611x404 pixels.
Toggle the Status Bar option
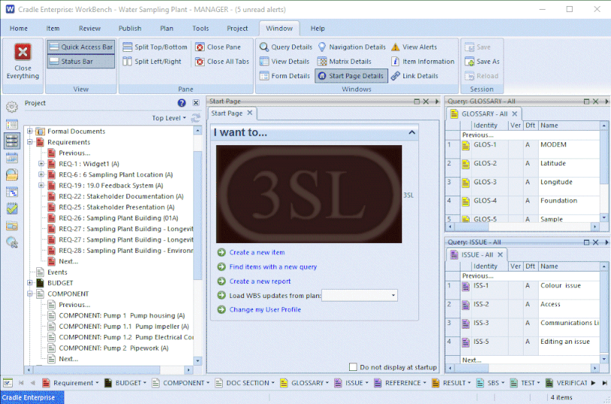[x=81, y=62]
